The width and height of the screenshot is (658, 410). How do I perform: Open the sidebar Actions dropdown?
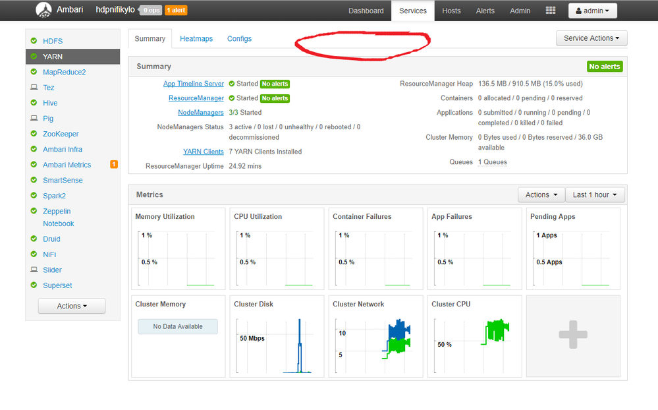point(72,306)
